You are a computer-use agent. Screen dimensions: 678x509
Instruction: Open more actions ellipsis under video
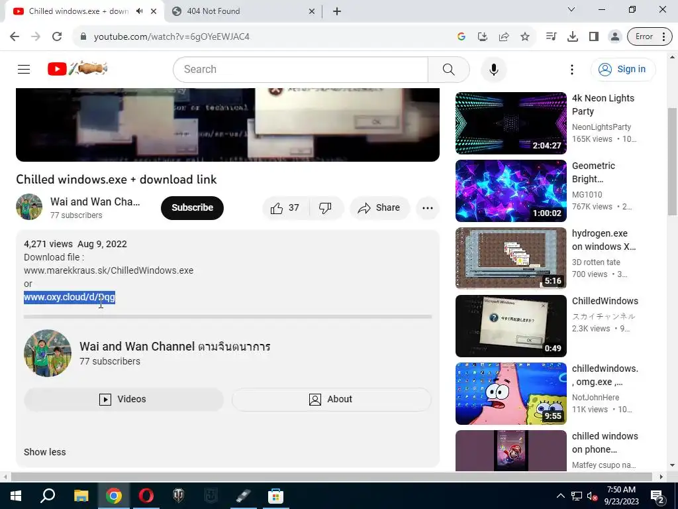tap(428, 208)
